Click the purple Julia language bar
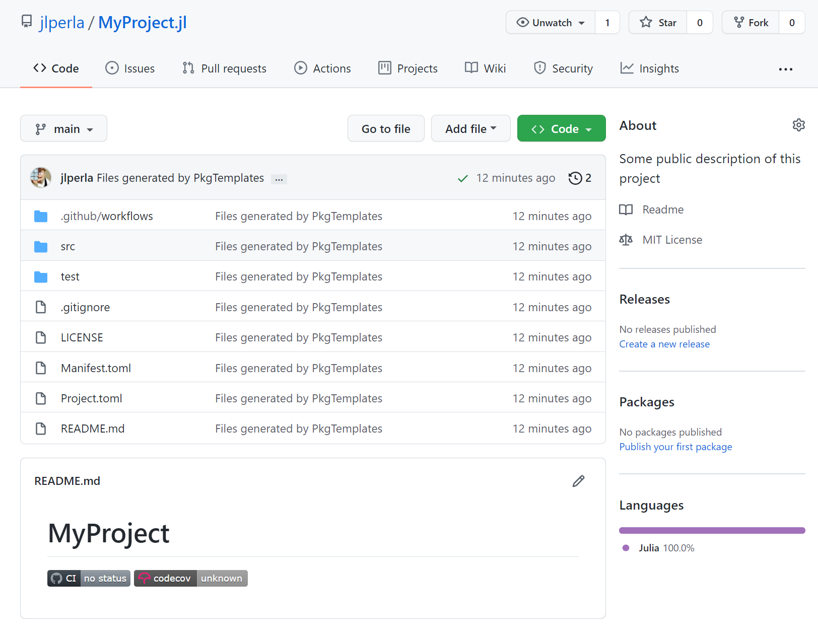 [x=712, y=530]
